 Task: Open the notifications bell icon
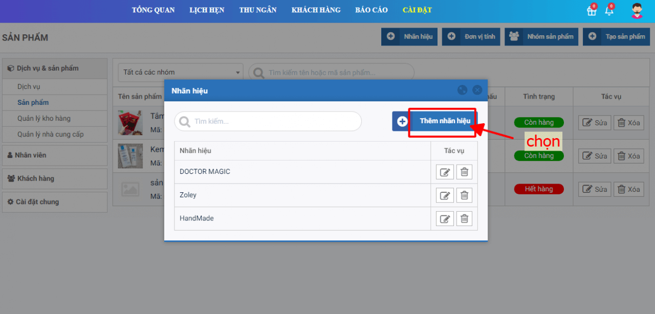pyautogui.click(x=609, y=11)
